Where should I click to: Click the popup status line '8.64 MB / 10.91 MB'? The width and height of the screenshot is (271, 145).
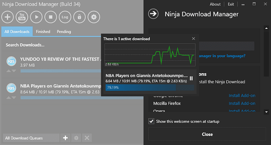tap(146, 81)
